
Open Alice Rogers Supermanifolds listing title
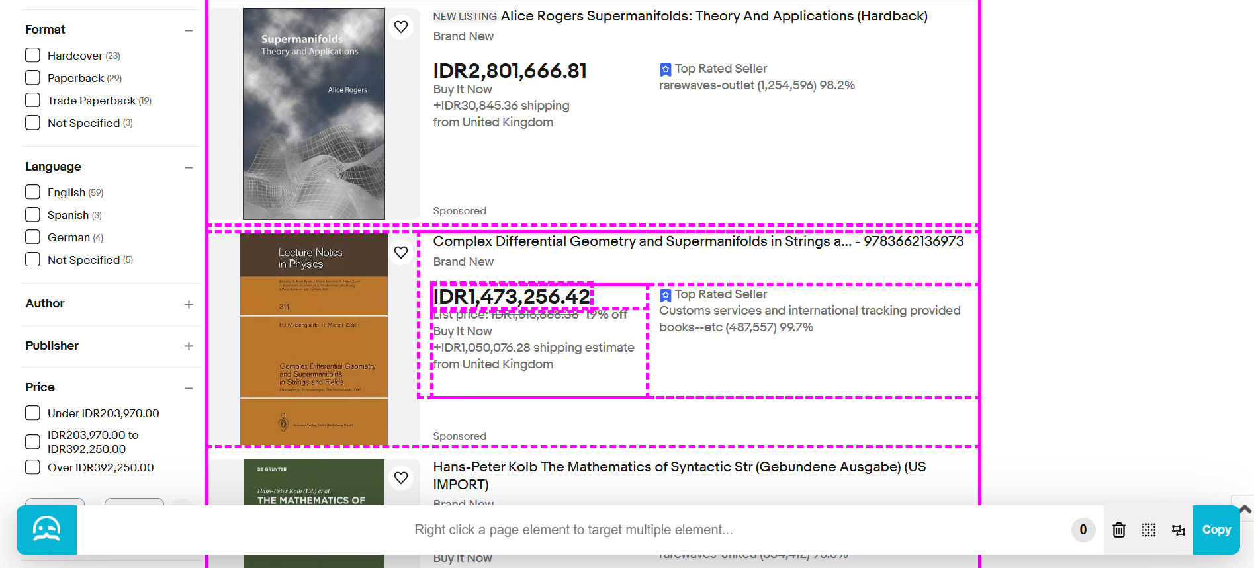714,16
